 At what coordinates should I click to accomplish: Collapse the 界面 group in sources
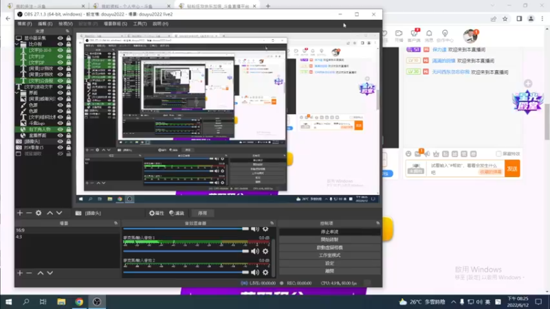tap(16, 93)
